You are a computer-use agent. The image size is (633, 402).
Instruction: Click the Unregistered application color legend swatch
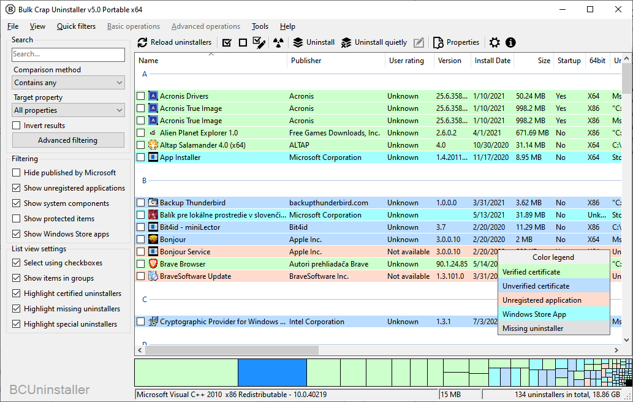tap(553, 300)
